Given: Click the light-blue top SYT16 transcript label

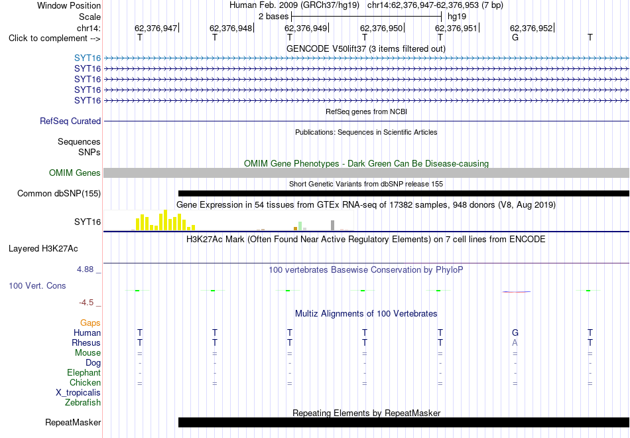Looking at the screenshot, I should point(87,58).
